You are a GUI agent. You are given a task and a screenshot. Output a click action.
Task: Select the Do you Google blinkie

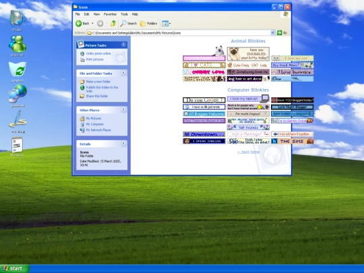tap(204, 100)
